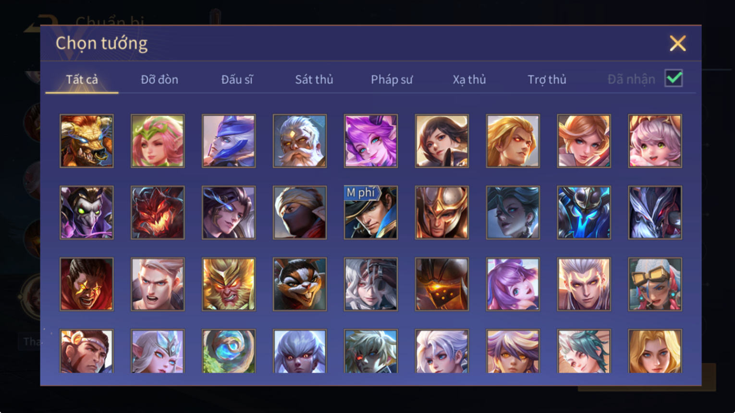This screenshot has width=735, height=413.
Task: Select the blue-armored mech hero thumbnail
Action: tap(584, 212)
